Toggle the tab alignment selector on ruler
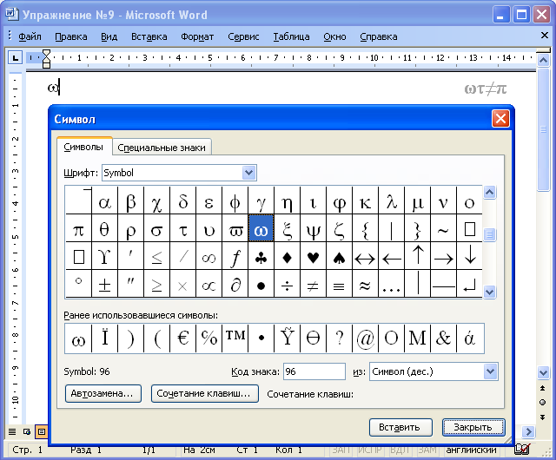The height and width of the screenshot is (460, 556). (15, 57)
